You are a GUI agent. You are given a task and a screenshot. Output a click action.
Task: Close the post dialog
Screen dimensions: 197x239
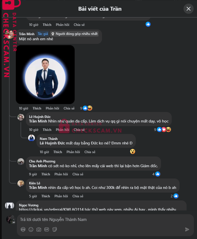189,9
